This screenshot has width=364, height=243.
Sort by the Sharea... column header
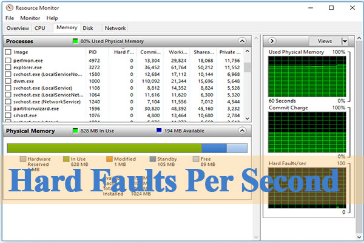click(203, 52)
